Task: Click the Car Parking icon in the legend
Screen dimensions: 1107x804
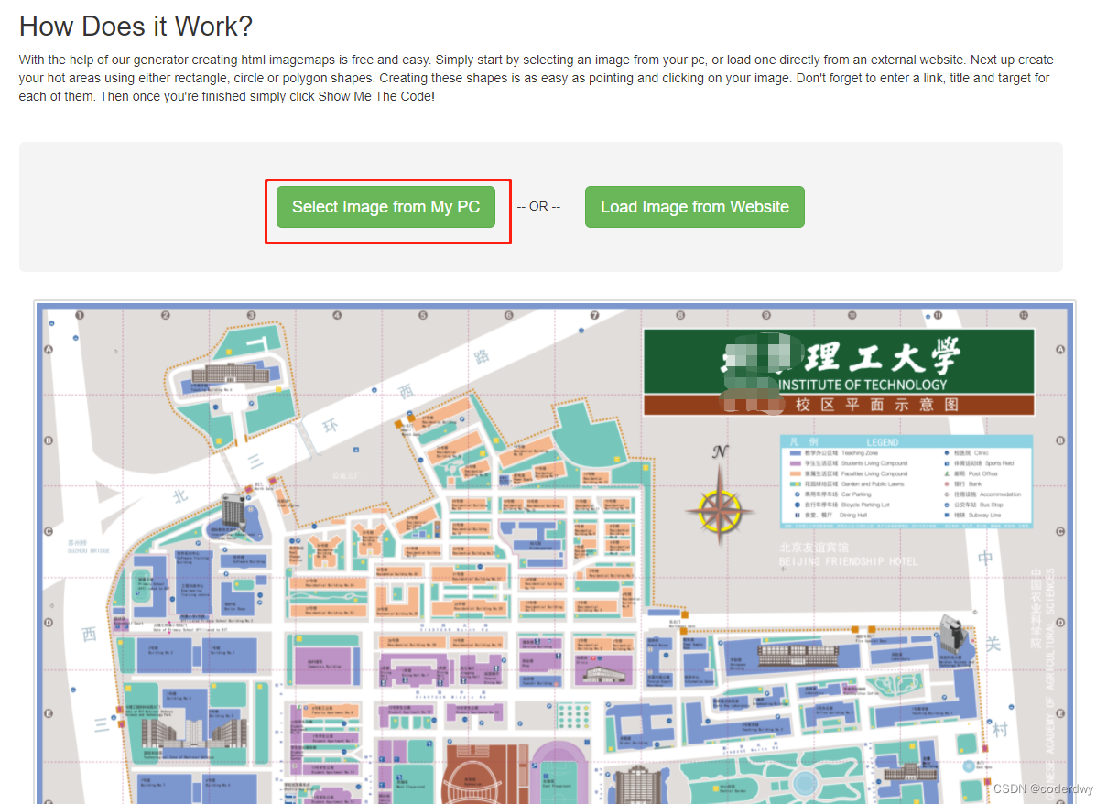Action: 798,494
